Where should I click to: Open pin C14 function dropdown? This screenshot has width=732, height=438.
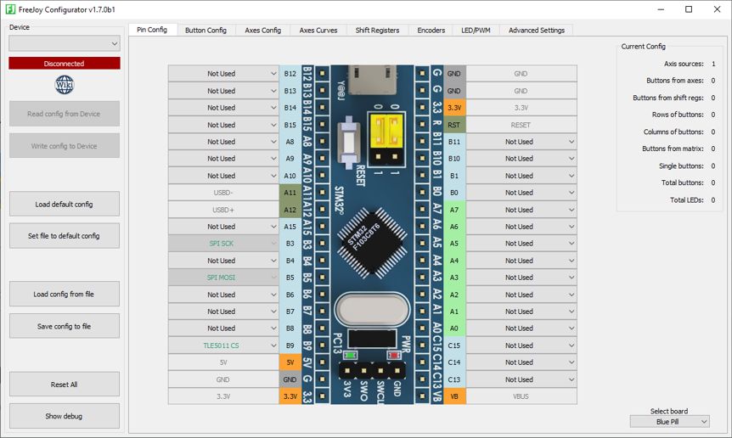(x=521, y=362)
